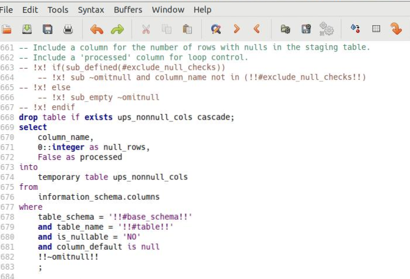
Task: Click 'sub_defined' on line 663
Action: [92, 67]
